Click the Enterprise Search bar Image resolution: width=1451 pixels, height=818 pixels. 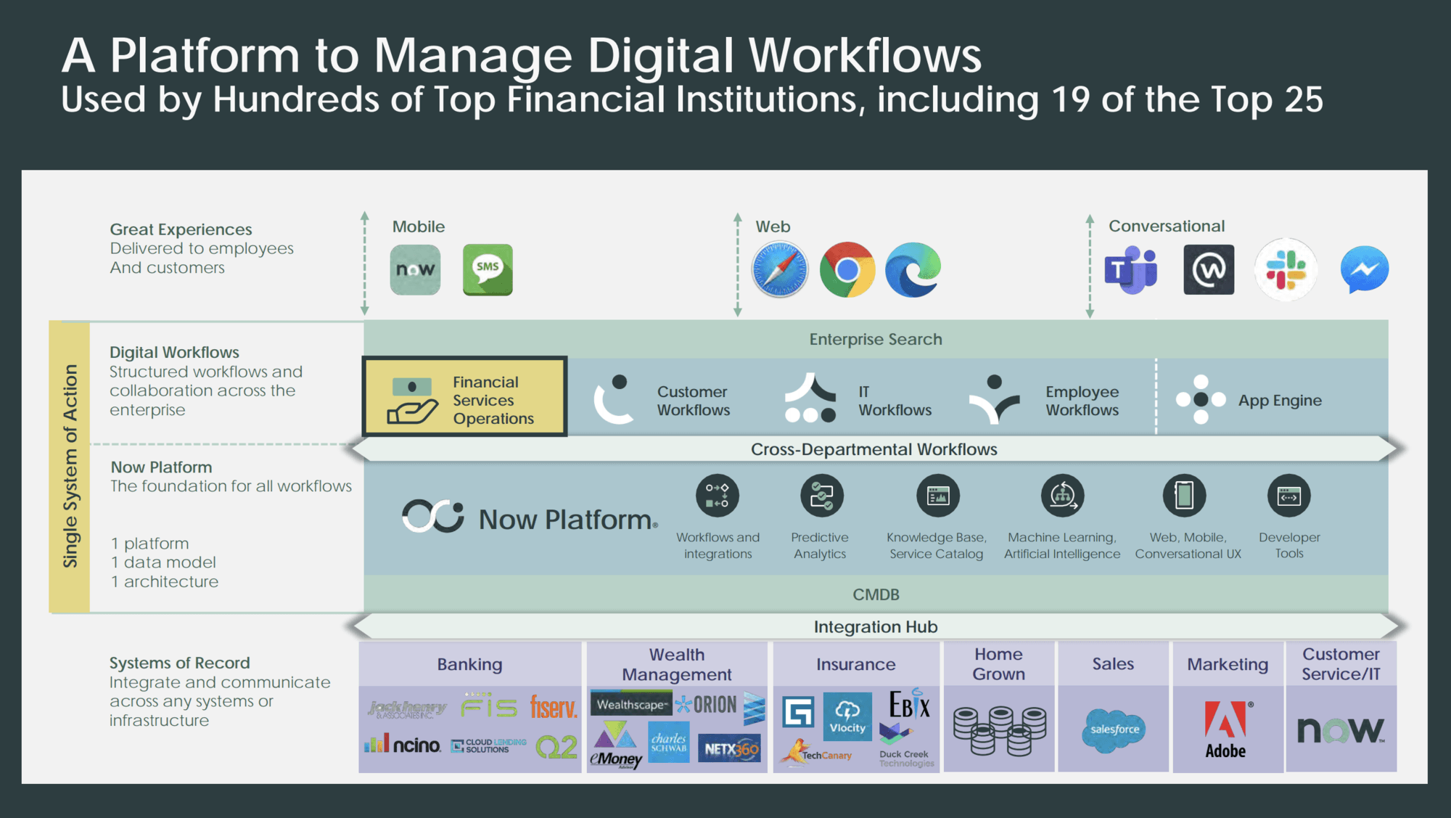point(876,339)
